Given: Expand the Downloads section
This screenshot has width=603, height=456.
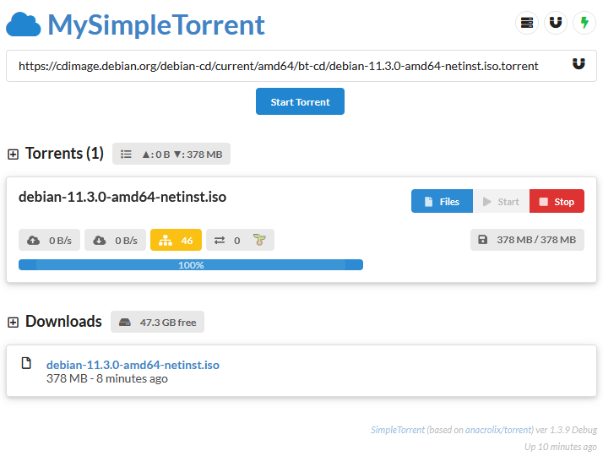Looking at the screenshot, I should tap(13, 322).
